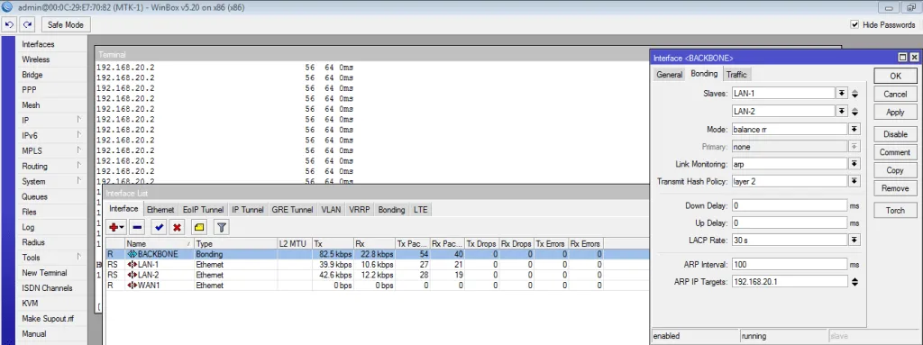Click the red plus Add icon
The height and width of the screenshot is (345, 923).
[x=114, y=227]
